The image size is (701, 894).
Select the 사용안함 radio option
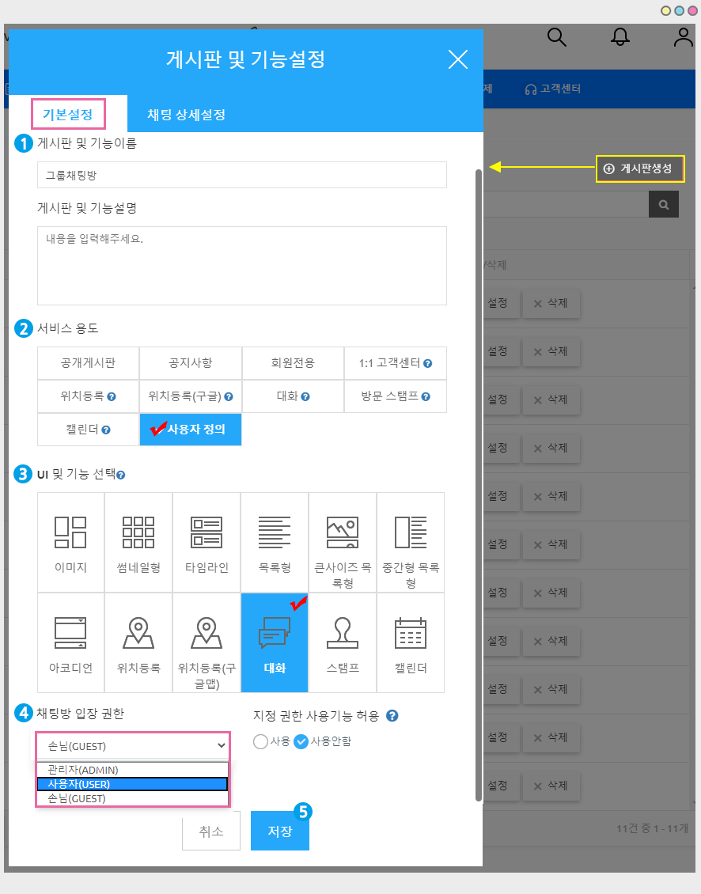(x=301, y=741)
